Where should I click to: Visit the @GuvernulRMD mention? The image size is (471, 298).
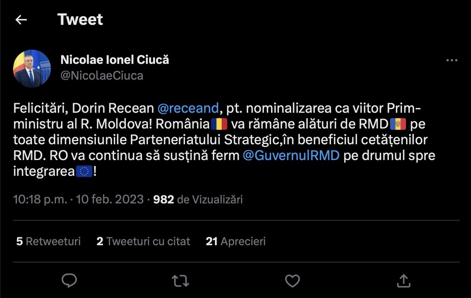coord(291,156)
